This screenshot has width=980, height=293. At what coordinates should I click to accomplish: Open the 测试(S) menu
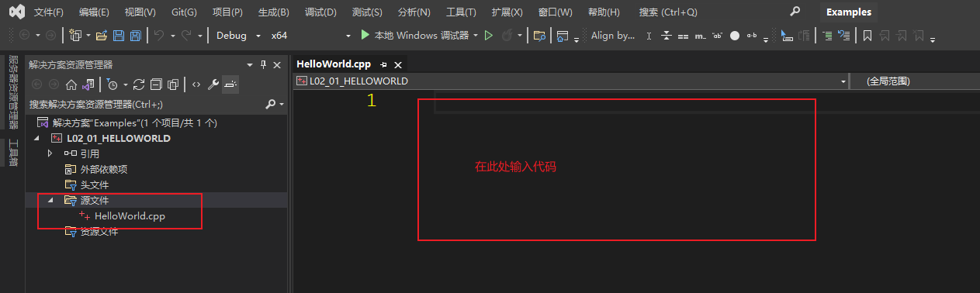coord(367,12)
